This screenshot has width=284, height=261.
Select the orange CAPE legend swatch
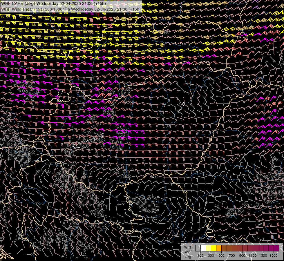(219, 248)
